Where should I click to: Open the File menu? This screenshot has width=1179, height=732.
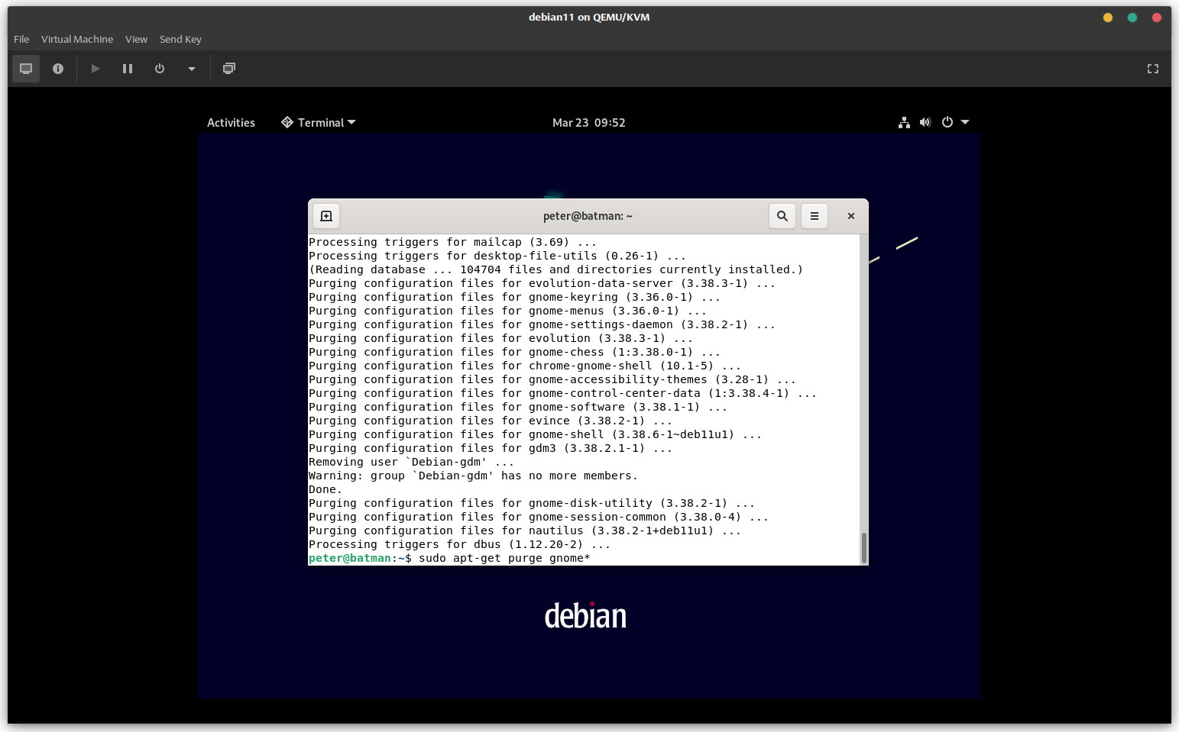click(21, 39)
